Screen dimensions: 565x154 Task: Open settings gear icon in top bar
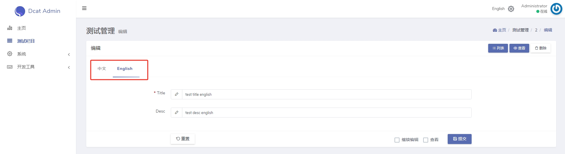pos(511,9)
